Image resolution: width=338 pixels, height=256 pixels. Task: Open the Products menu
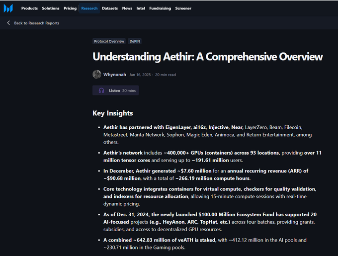pyautogui.click(x=29, y=8)
